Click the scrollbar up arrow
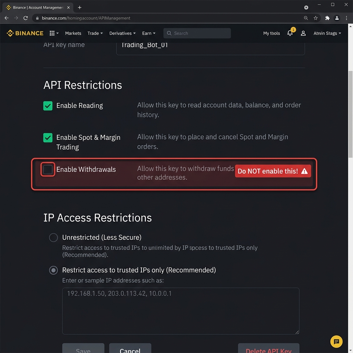This screenshot has height=353, width=353. [350, 26]
